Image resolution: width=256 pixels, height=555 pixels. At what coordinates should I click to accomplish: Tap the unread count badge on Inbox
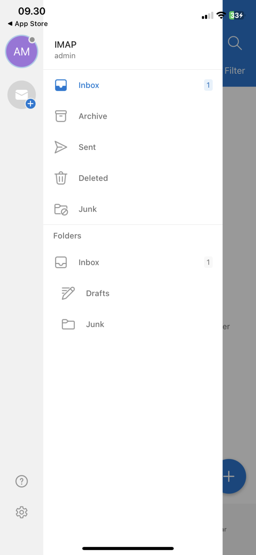click(x=208, y=85)
